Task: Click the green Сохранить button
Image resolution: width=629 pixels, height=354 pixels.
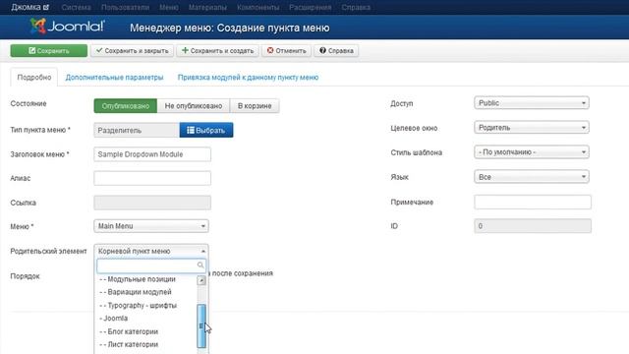Action: 48,50
